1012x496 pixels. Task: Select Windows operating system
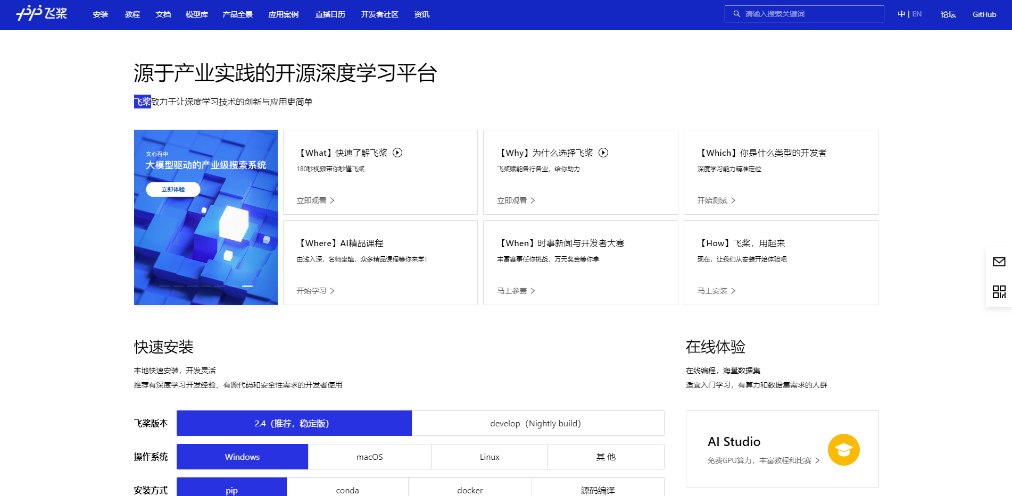pos(242,457)
